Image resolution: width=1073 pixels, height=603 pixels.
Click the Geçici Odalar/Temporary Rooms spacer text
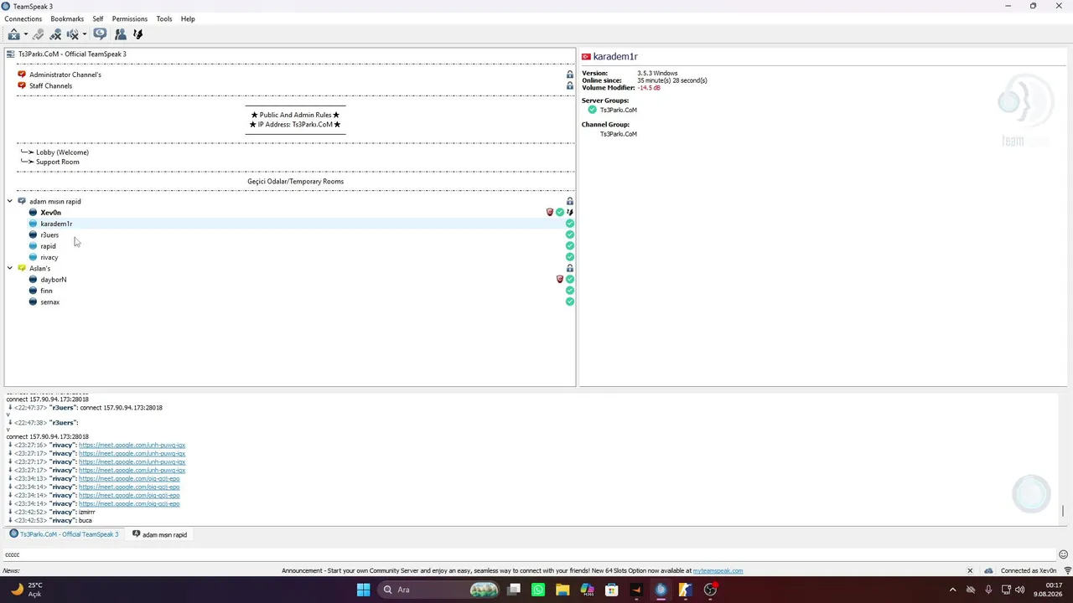pyautogui.click(x=295, y=181)
